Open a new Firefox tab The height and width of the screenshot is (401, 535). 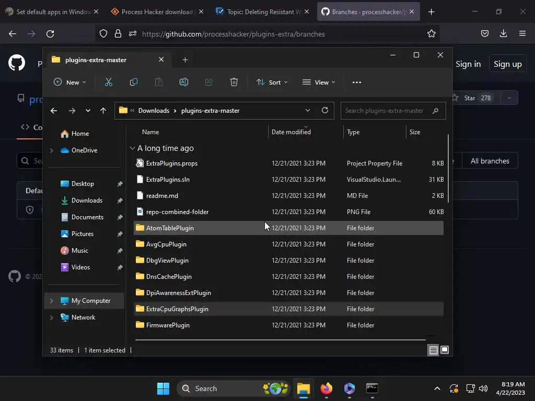point(431,12)
